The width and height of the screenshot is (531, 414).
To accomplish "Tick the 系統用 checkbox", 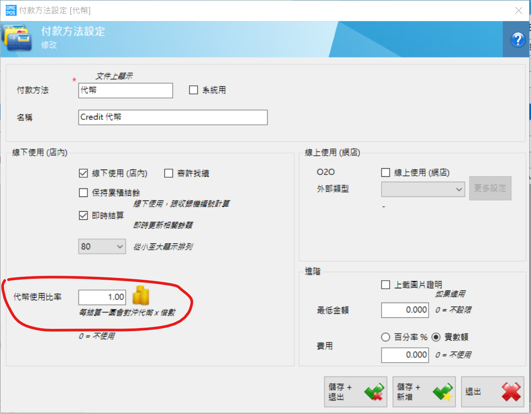I will tap(193, 90).
